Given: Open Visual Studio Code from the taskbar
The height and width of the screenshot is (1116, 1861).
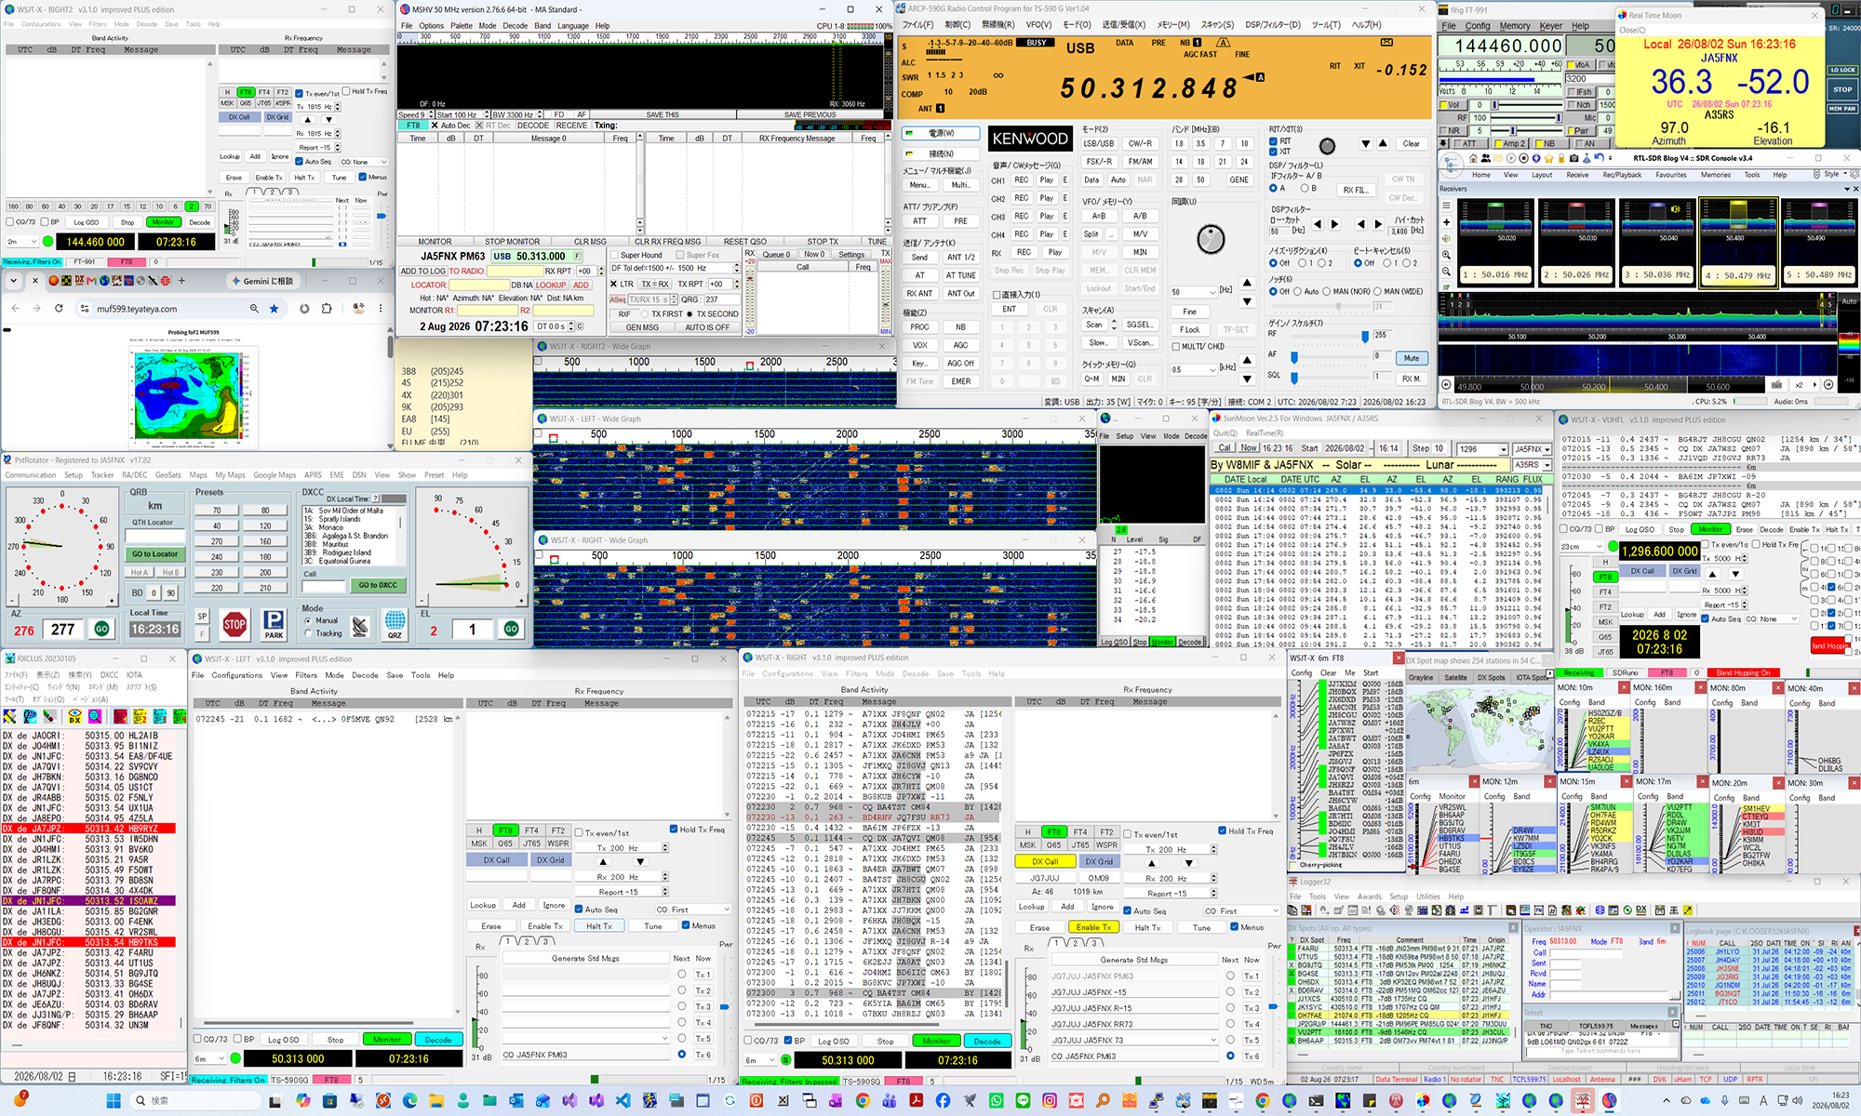Looking at the screenshot, I should coord(623,1101).
